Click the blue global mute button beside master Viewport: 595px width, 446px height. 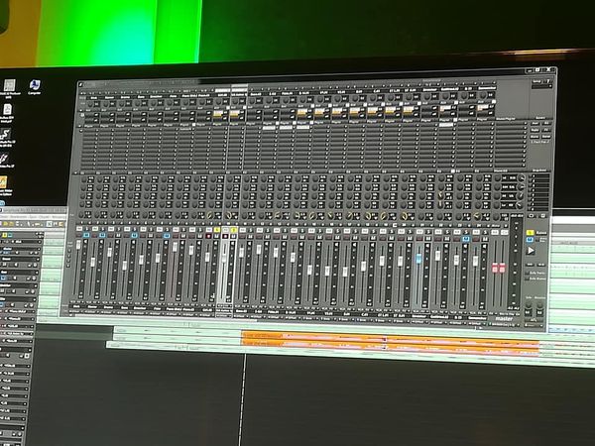(530, 239)
